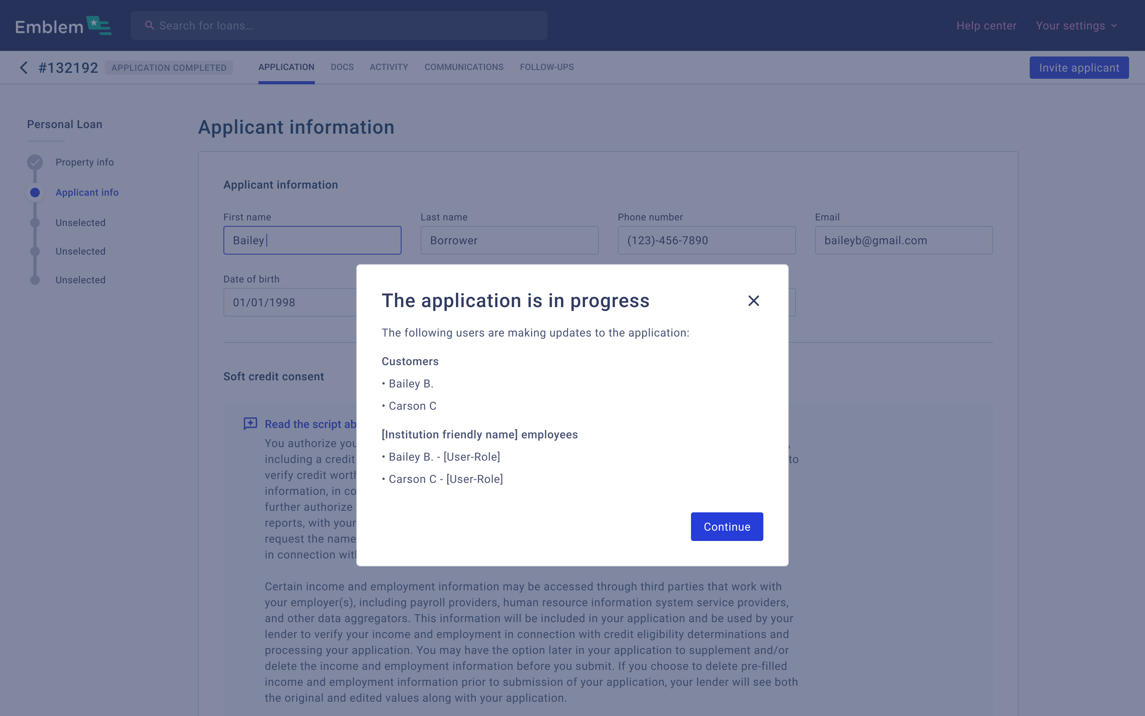Click the search magnifier icon
This screenshot has width=1145, height=716.
point(149,25)
